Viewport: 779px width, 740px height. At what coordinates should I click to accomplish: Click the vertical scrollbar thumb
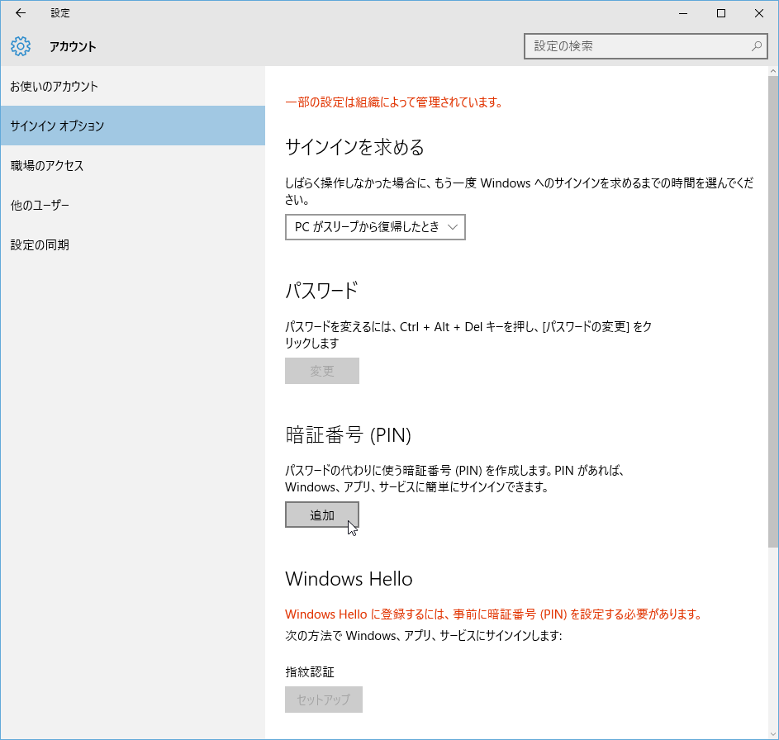[773, 312]
